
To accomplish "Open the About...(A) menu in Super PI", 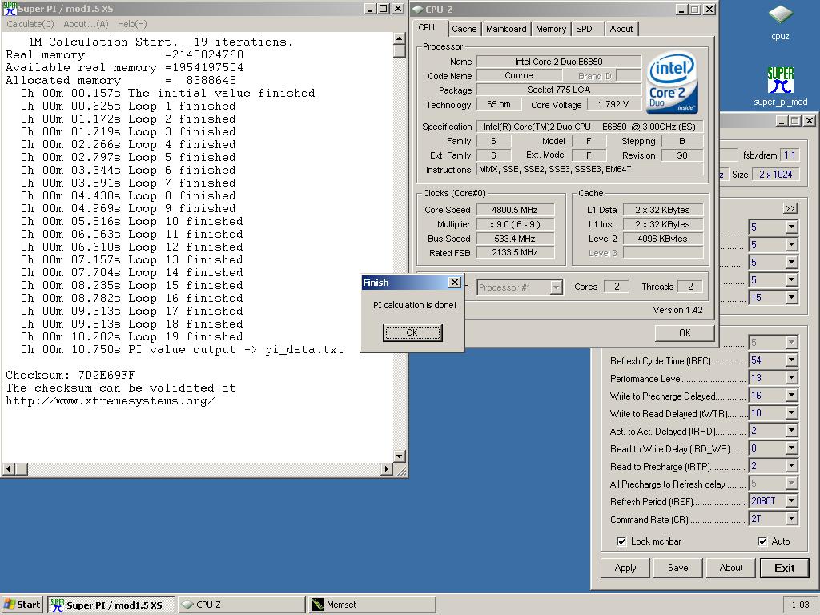I will tap(86, 24).
